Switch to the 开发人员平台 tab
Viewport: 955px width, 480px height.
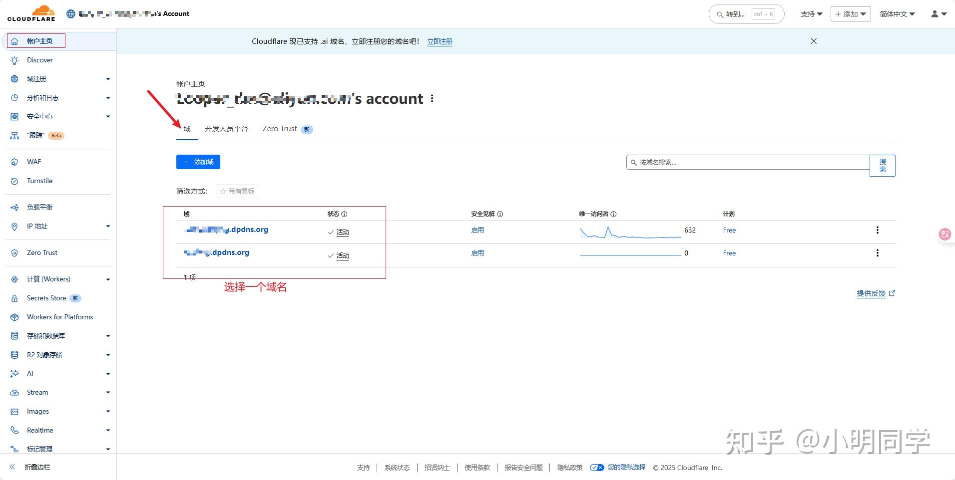click(226, 129)
